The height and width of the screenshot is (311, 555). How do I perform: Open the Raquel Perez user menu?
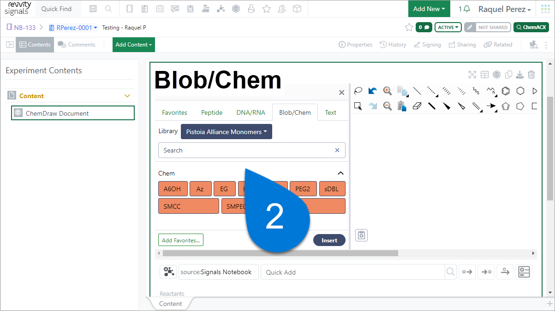coord(505,9)
